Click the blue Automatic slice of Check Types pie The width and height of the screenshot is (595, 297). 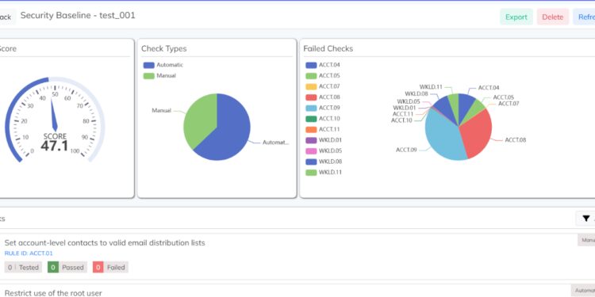tap(232, 132)
